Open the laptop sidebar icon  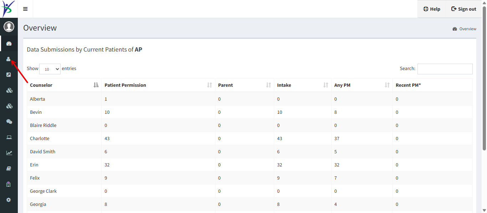point(9,137)
